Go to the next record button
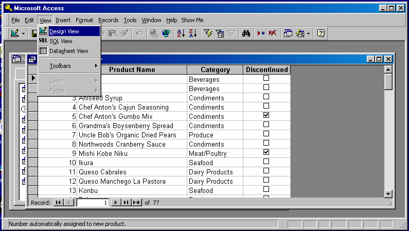 (116, 203)
